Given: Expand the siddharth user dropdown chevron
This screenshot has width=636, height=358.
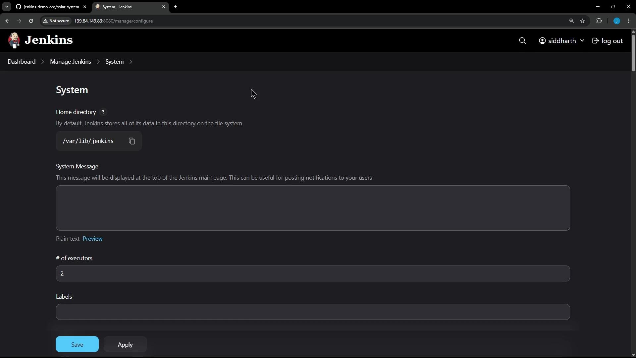Looking at the screenshot, I should tap(582, 41).
